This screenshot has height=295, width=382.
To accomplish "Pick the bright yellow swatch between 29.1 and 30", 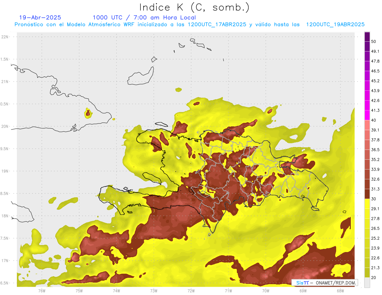I will click(x=367, y=204).
